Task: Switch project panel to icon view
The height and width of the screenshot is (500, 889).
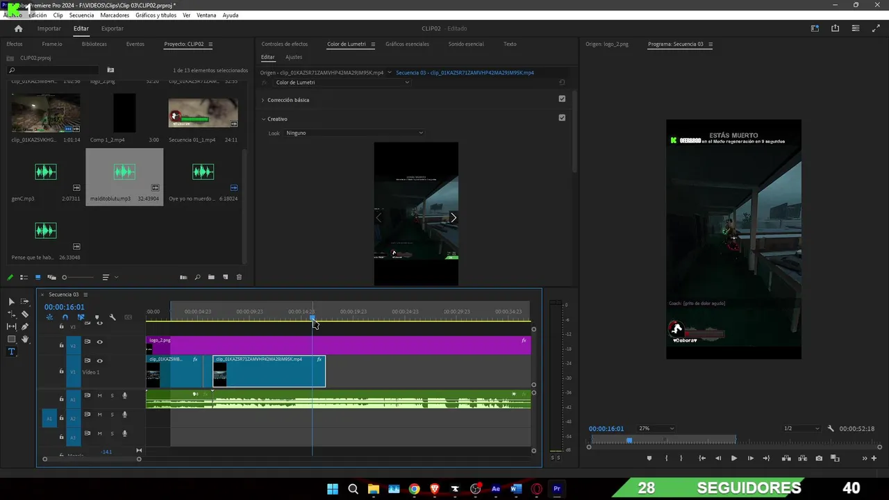Action: tap(38, 277)
